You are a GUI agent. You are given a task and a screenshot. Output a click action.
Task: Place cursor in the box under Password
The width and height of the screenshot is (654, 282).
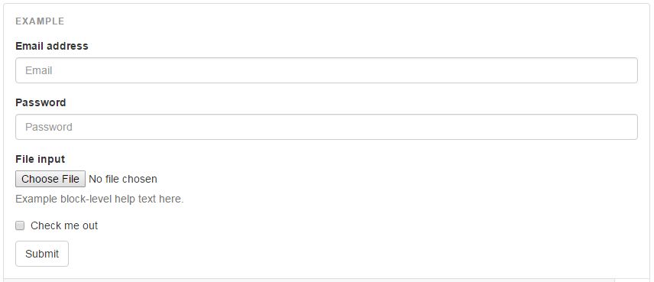[x=326, y=127]
